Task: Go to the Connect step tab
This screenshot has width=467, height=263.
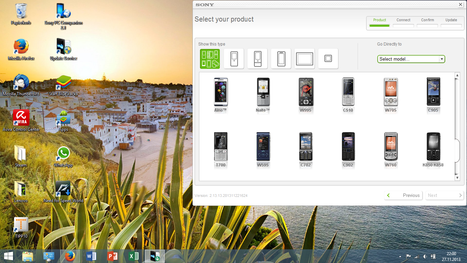Action: coord(403,23)
